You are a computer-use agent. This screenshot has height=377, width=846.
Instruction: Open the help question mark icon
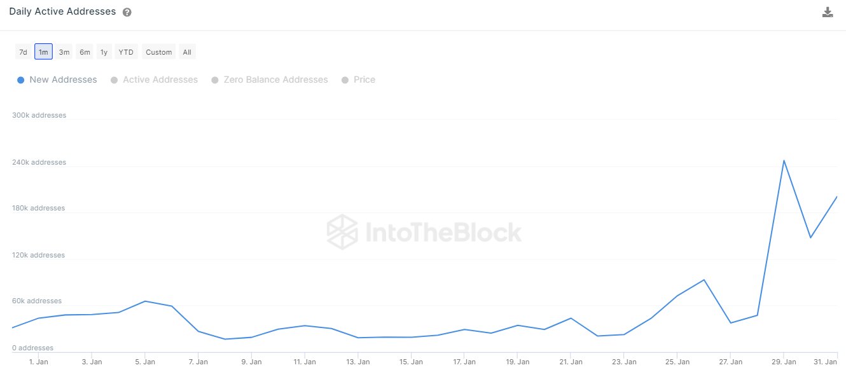tap(127, 12)
